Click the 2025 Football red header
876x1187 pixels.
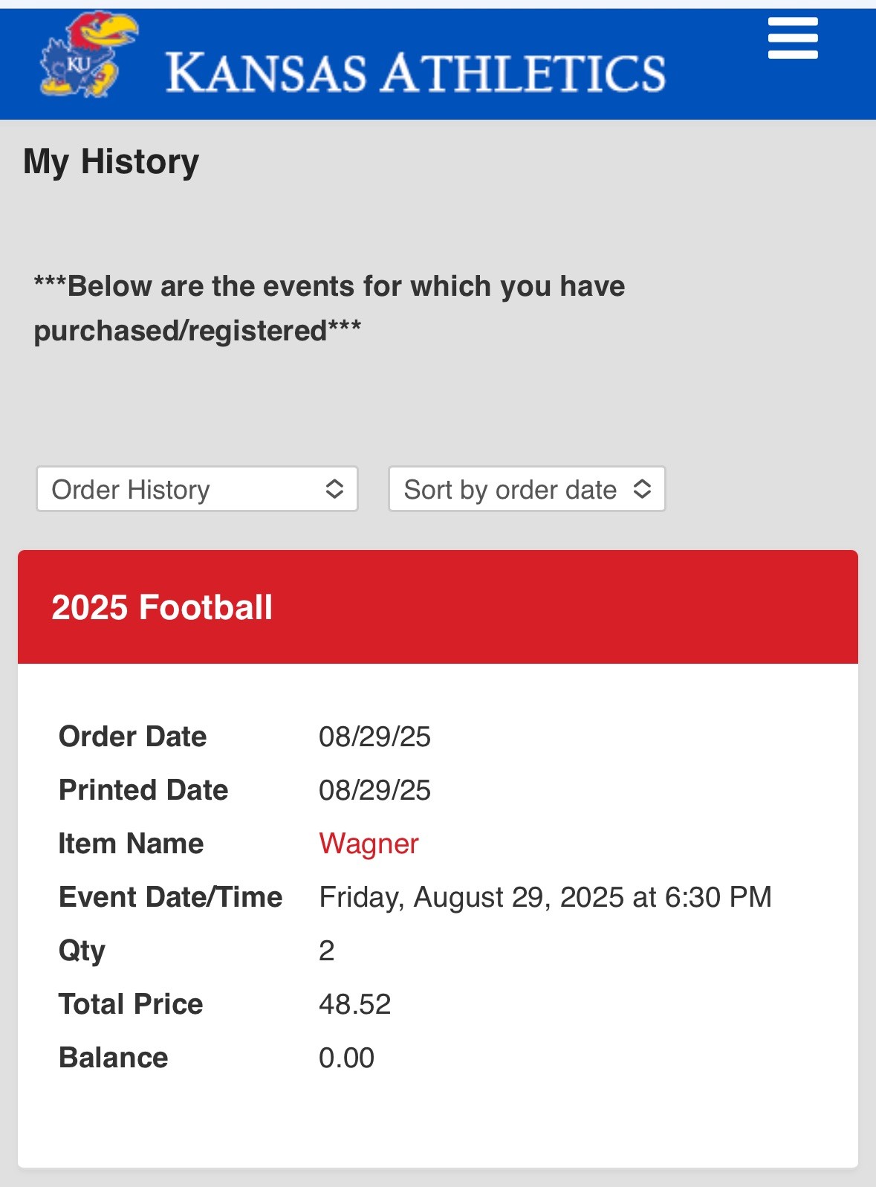(x=438, y=607)
